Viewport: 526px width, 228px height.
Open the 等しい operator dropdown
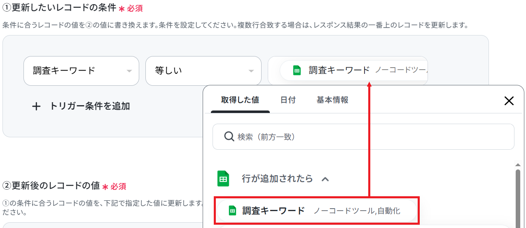tap(203, 71)
